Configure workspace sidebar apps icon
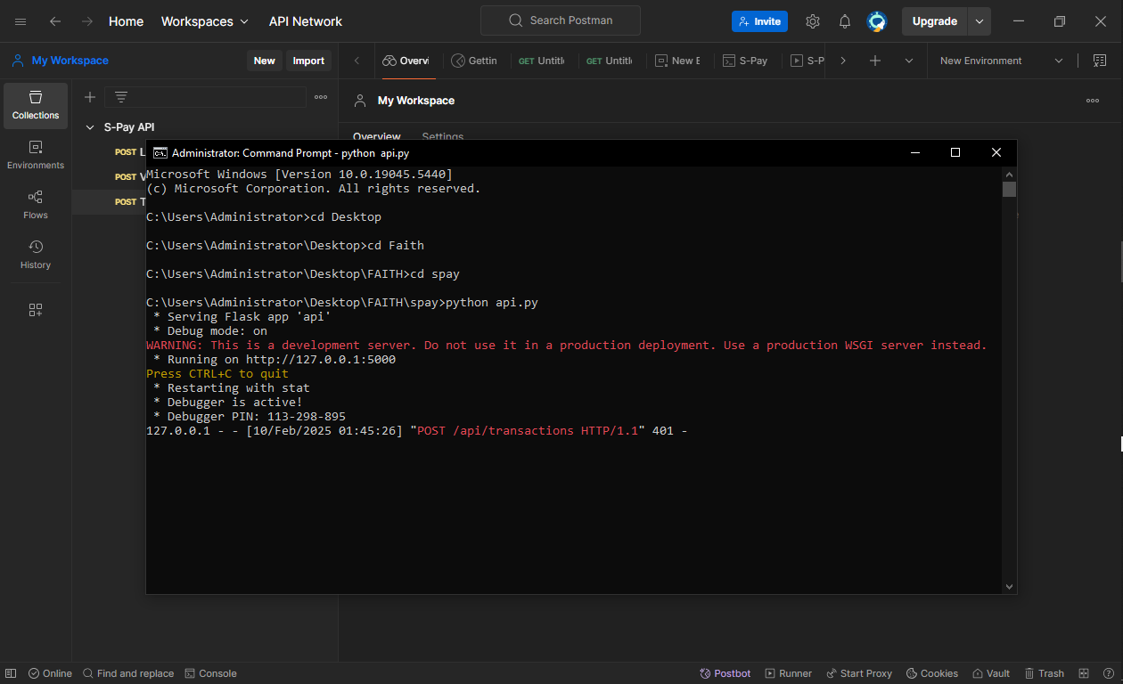This screenshot has width=1123, height=684. (x=36, y=310)
